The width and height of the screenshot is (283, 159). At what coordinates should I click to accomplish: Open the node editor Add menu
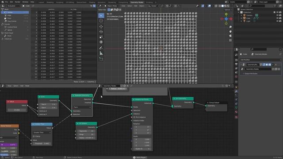pos(22,86)
